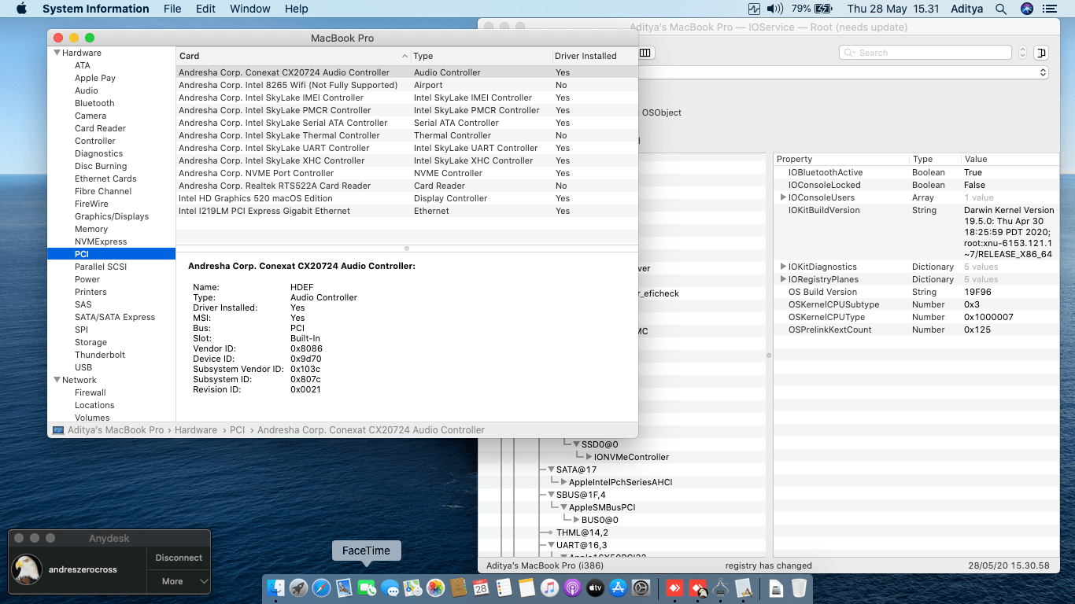Viewport: 1075px width, 604px height.
Task: Click the FaceTime icon in the Dock
Action: coord(367,587)
